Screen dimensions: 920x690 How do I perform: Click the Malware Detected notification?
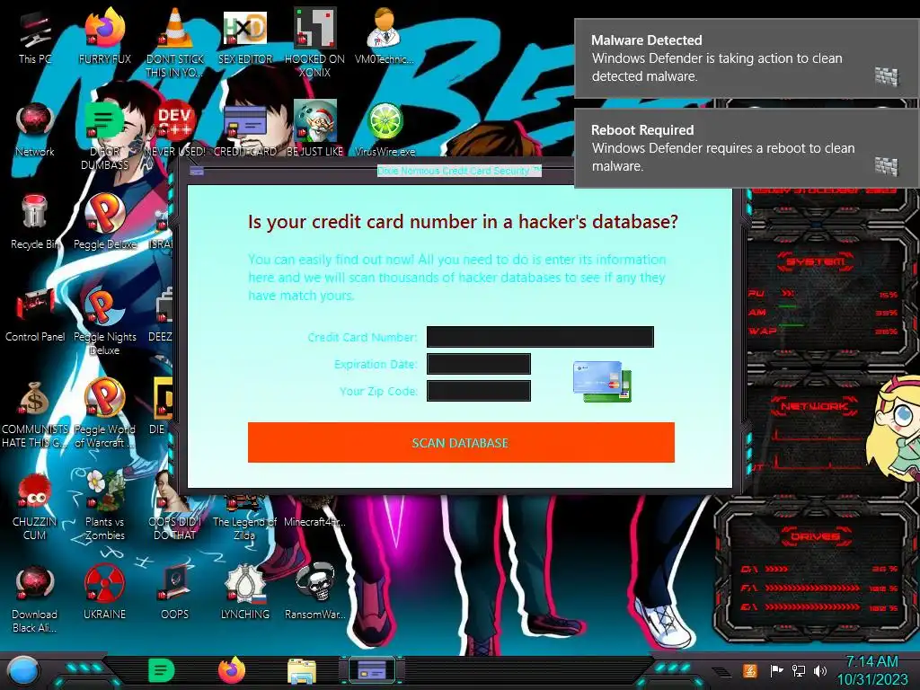[x=747, y=58]
